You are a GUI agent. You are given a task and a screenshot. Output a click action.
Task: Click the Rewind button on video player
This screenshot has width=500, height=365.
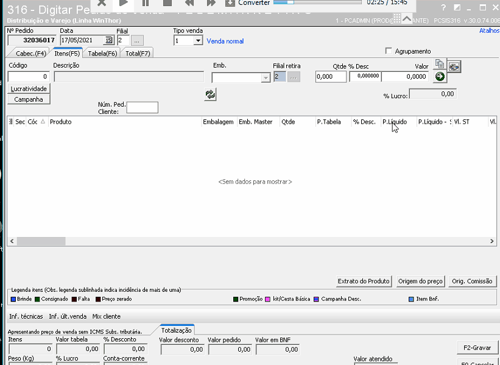click(189, 3)
